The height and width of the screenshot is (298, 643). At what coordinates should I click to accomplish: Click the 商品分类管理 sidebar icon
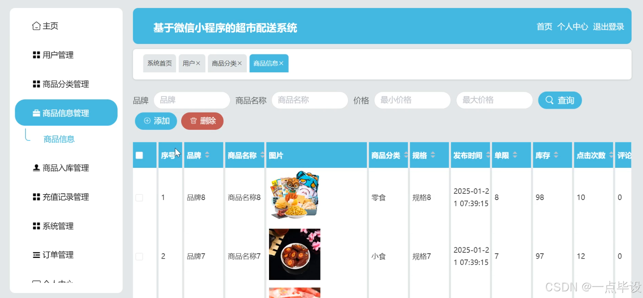[x=36, y=84]
